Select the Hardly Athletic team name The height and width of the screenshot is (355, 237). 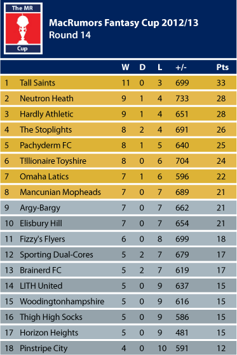[46, 114]
